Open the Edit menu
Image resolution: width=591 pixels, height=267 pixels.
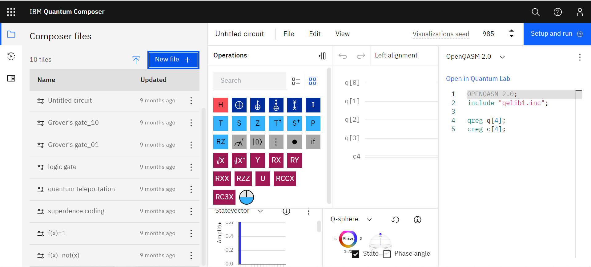(315, 34)
